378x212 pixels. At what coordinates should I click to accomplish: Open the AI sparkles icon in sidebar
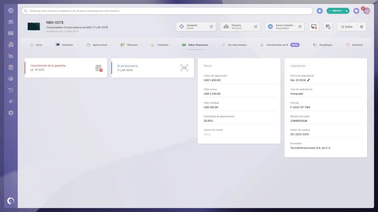point(11,101)
